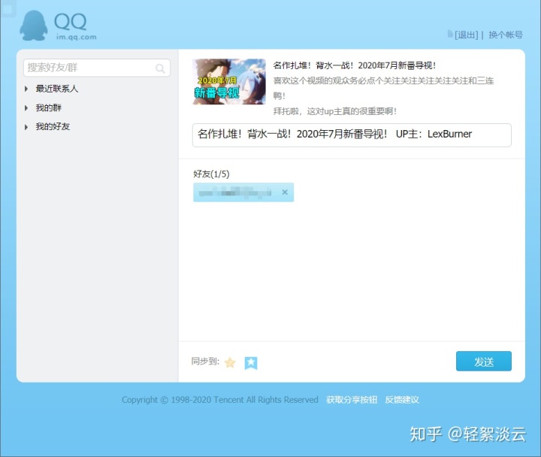Sync to Qzone star icon
Screen dimensions: 541x457
coord(230,362)
